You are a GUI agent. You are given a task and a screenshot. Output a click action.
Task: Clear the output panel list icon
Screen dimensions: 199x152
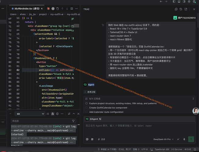coord(48,114)
